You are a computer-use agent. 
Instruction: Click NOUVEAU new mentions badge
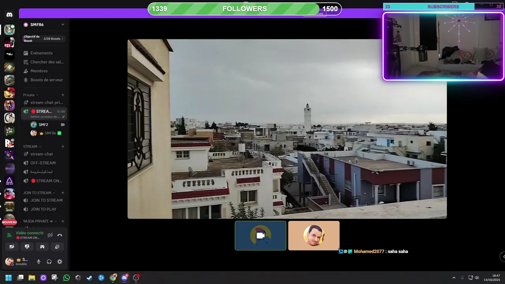9,222
